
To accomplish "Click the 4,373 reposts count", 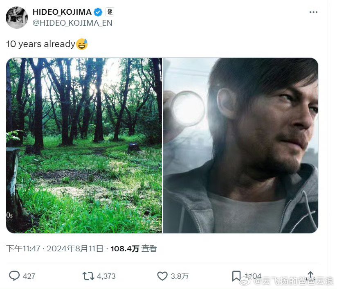I will [106, 276].
